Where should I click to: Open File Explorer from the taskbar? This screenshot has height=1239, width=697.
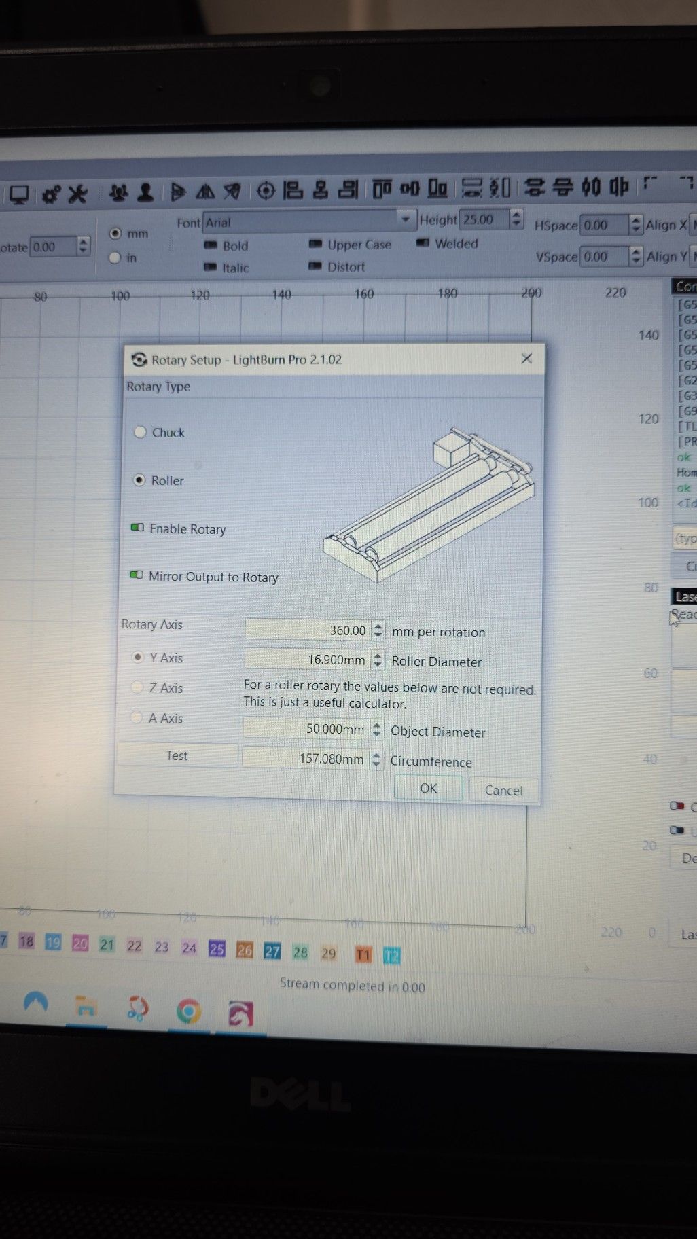point(86,1006)
